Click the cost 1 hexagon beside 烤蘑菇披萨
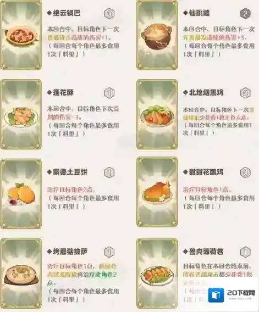The height and width of the screenshot is (312, 259). point(109,252)
